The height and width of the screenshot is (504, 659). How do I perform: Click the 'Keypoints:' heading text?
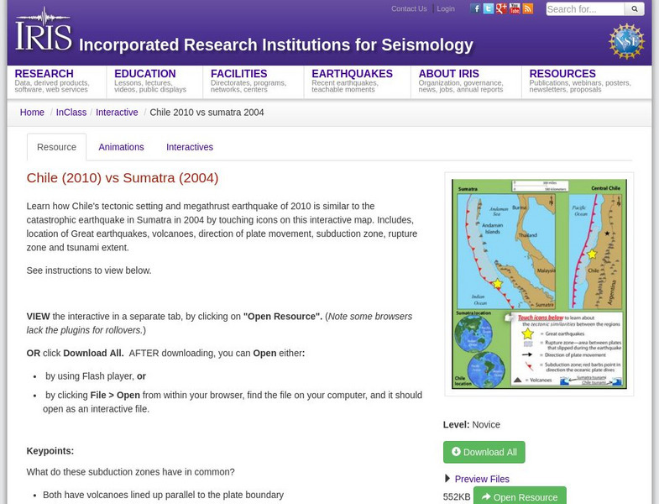(50, 451)
